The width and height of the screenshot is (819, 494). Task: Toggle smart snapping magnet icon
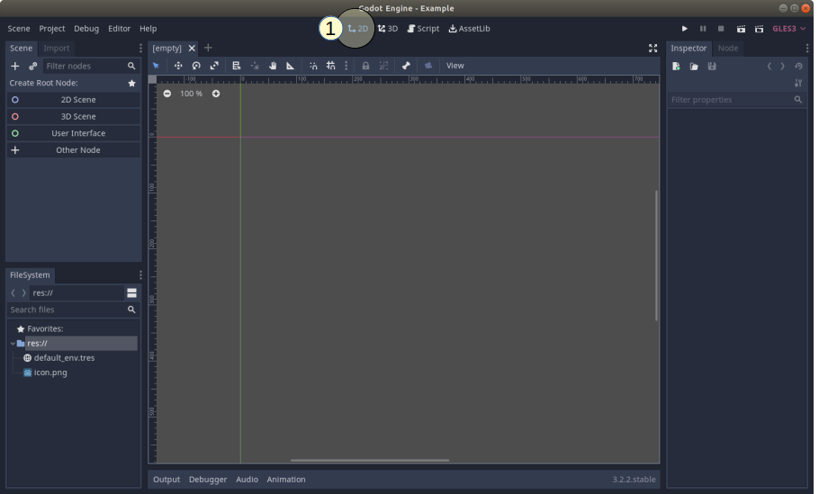click(x=313, y=66)
